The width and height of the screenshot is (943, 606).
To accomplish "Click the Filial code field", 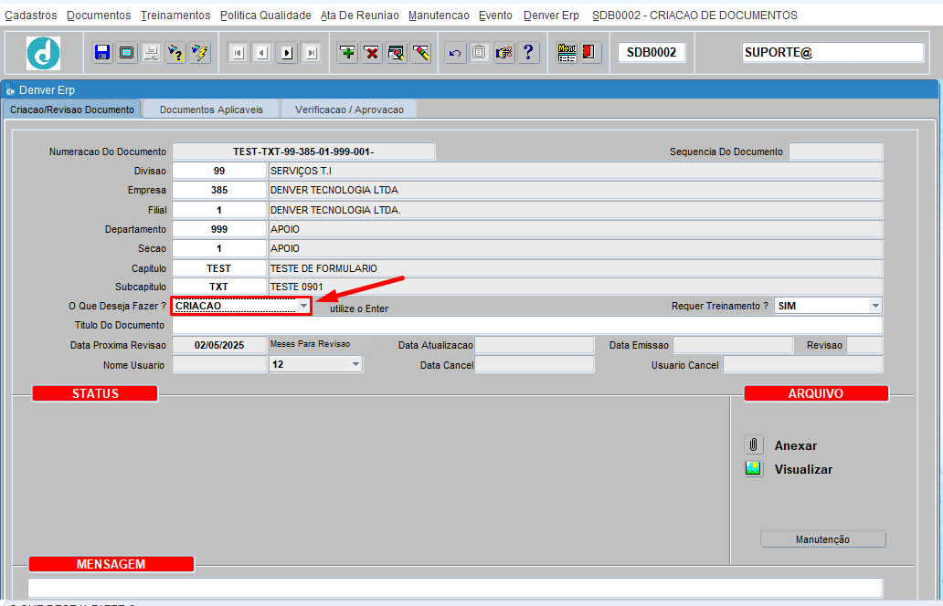I will (x=219, y=210).
